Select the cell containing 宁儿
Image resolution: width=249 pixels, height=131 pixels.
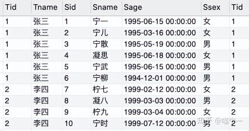point(106,33)
